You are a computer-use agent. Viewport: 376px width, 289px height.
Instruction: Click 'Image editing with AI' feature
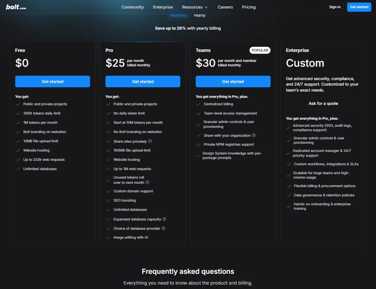point(131,237)
